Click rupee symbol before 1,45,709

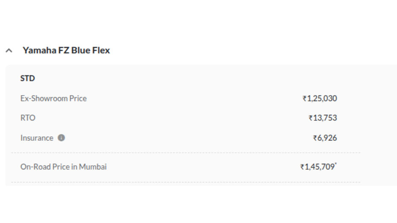(302, 167)
